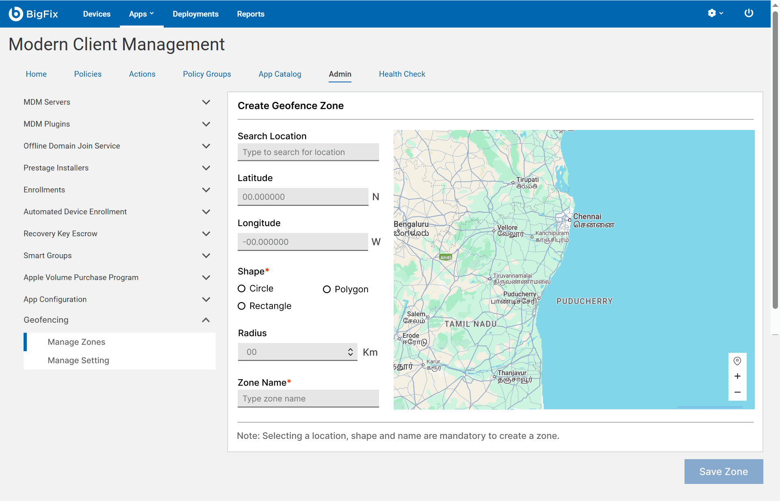Click Vellore on the map
Image resolution: width=780 pixels, height=501 pixels.
click(507, 228)
